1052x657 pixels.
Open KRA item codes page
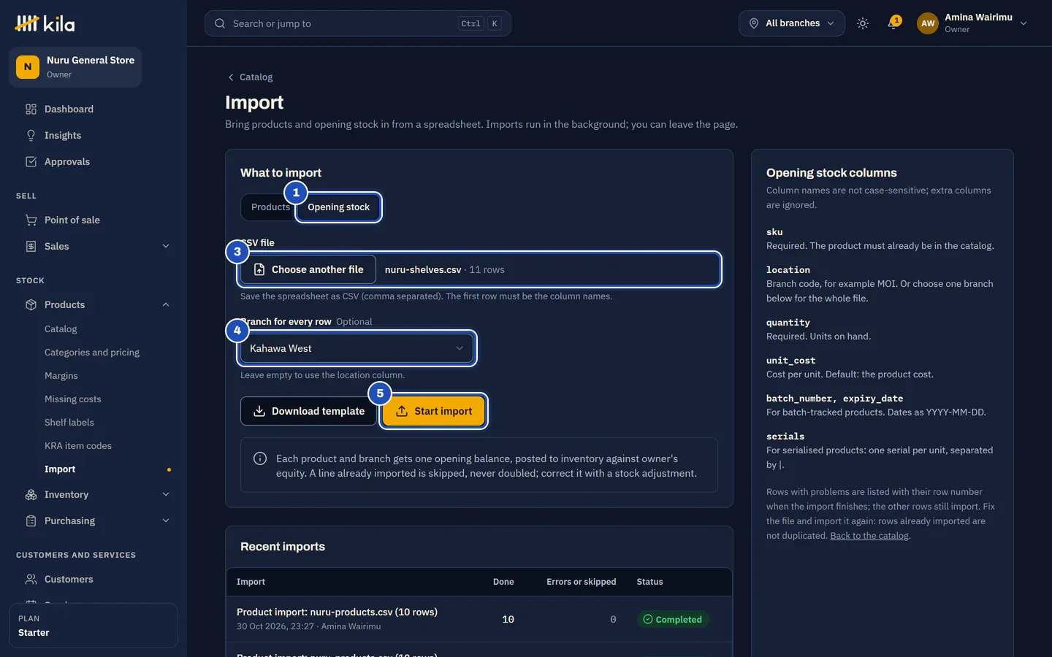tap(78, 445)
